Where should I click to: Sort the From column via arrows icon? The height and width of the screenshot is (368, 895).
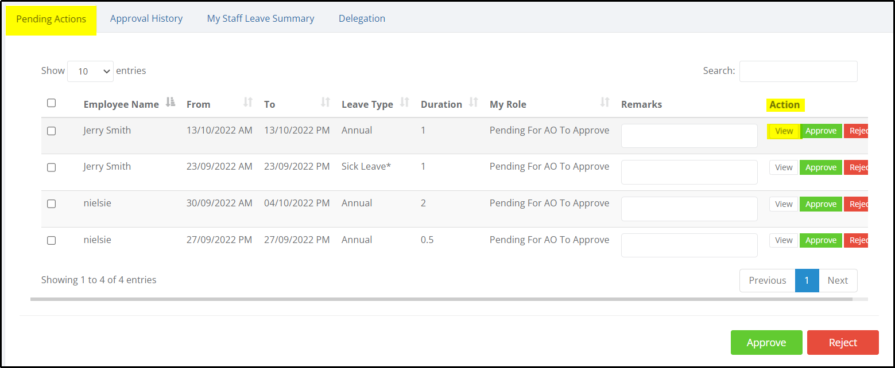pyautogui.click(x=248, y=102)
